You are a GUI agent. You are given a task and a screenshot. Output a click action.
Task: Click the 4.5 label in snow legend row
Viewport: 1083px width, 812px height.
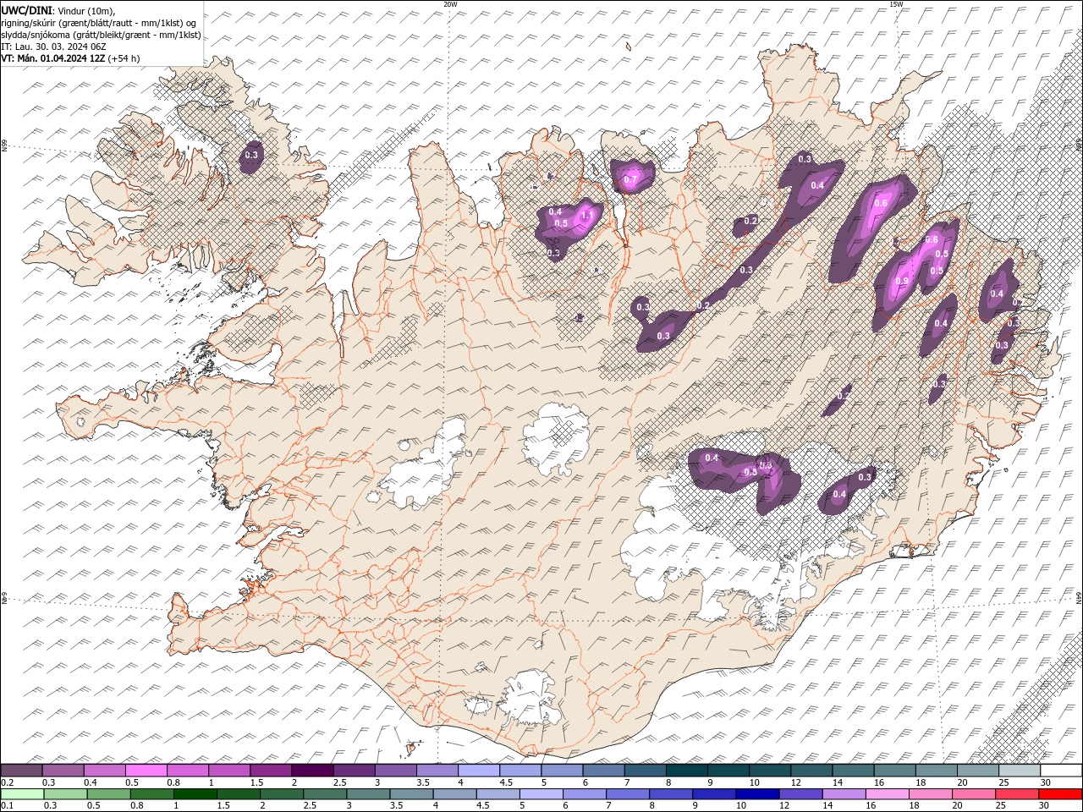(x=506, y=782)
